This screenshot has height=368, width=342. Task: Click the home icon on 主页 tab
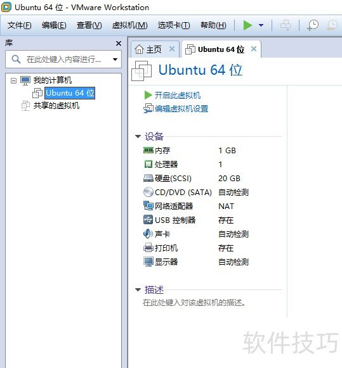(x=139, y=49)
